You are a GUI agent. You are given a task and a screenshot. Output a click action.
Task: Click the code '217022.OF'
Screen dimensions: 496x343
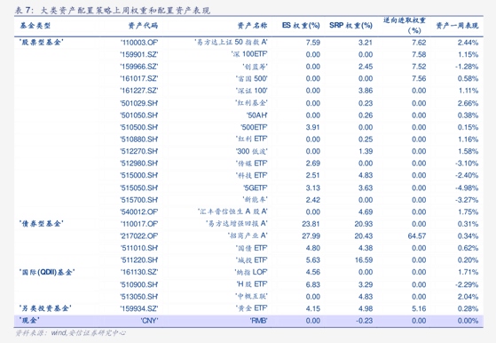click(139, 236)
